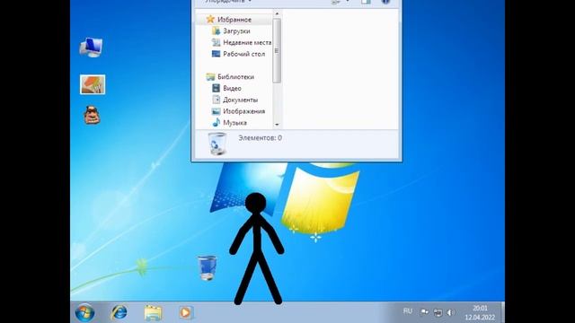Image resolution: width=575 pixels, height=323 pixels.
Task: Launch Internet Explorer from taskbar
Action: 119,312
